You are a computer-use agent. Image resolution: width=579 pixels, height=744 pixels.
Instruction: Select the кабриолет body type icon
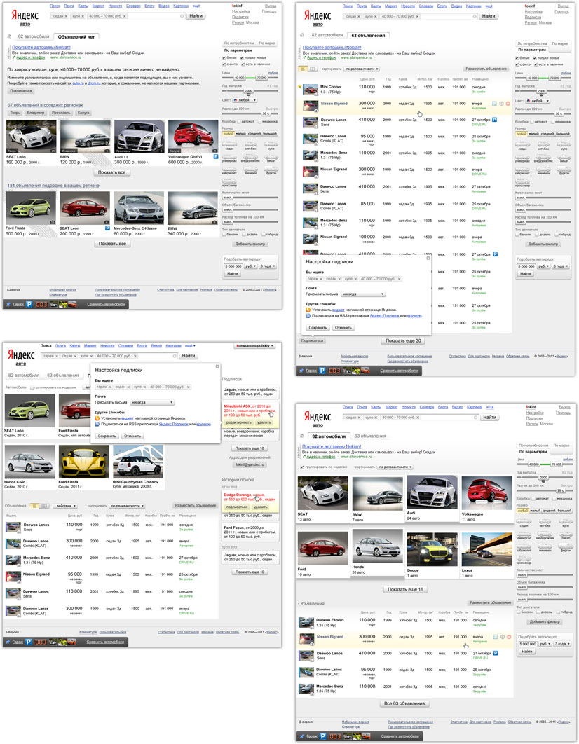(522, 170)
